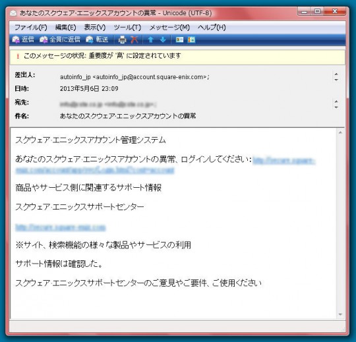This screenshot has height=342, width=356.
Task: Click the subject line text in 件名 field
Action: click(x=128, y=116)
